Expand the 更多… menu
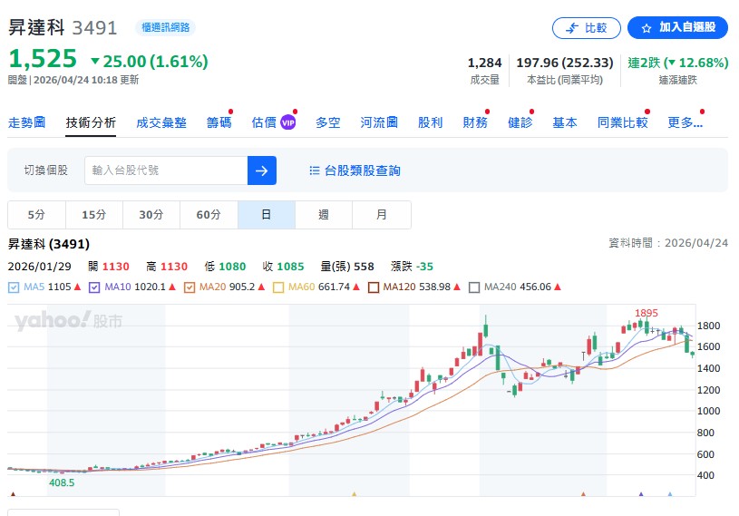Image resolution: width=739 pixels, height=516 pixels. click(685, 122)
